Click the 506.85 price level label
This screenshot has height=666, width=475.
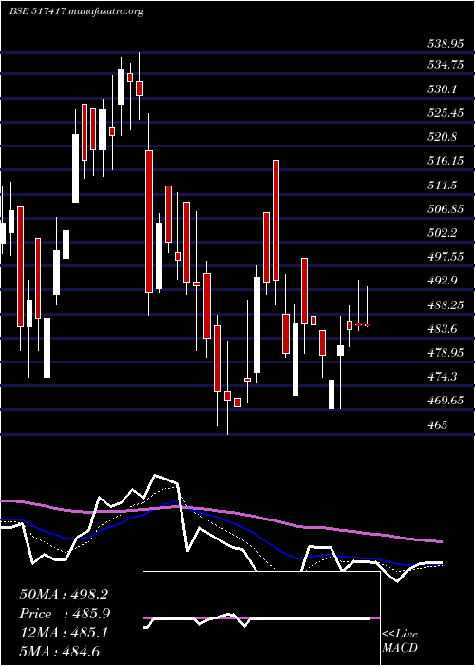pos(446,208)
